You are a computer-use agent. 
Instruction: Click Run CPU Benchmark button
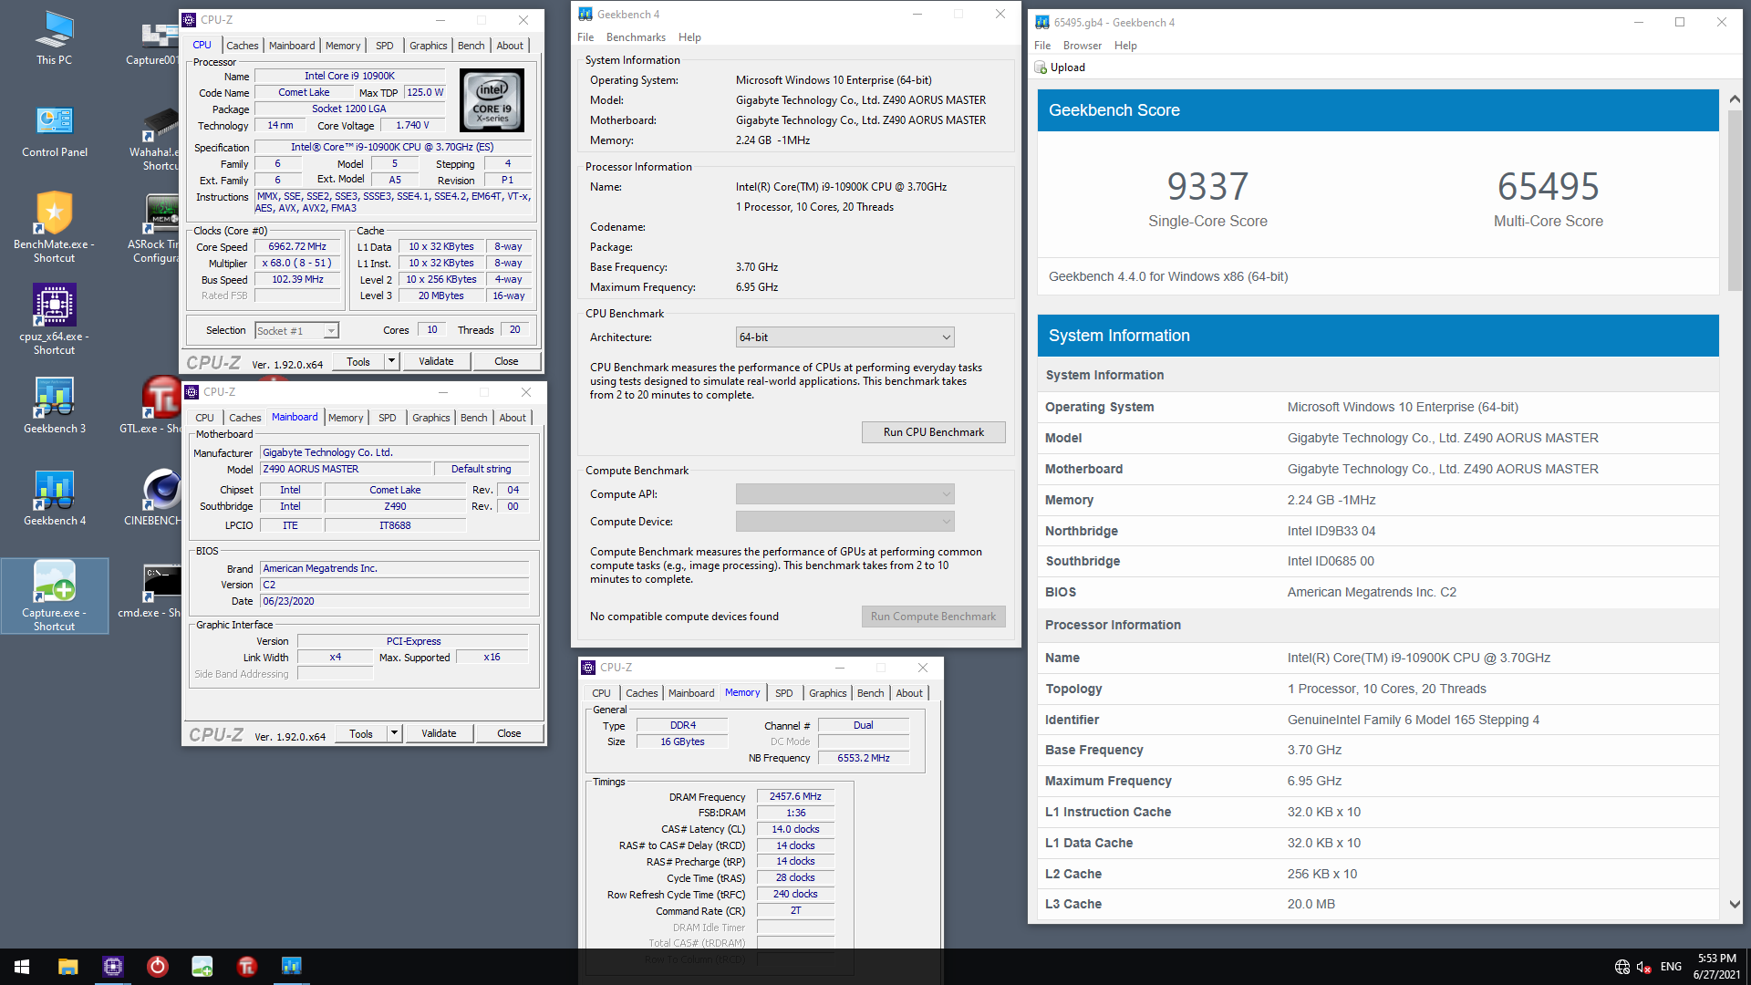pos(933,432)
